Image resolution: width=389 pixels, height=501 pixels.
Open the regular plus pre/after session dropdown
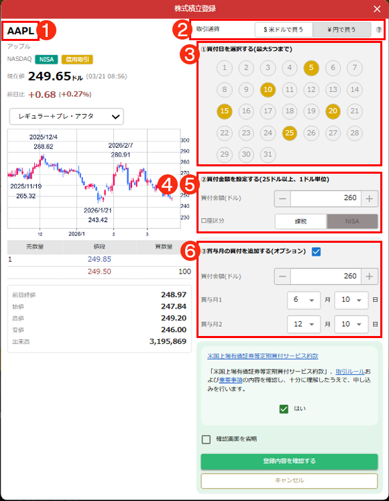[66, 117]
